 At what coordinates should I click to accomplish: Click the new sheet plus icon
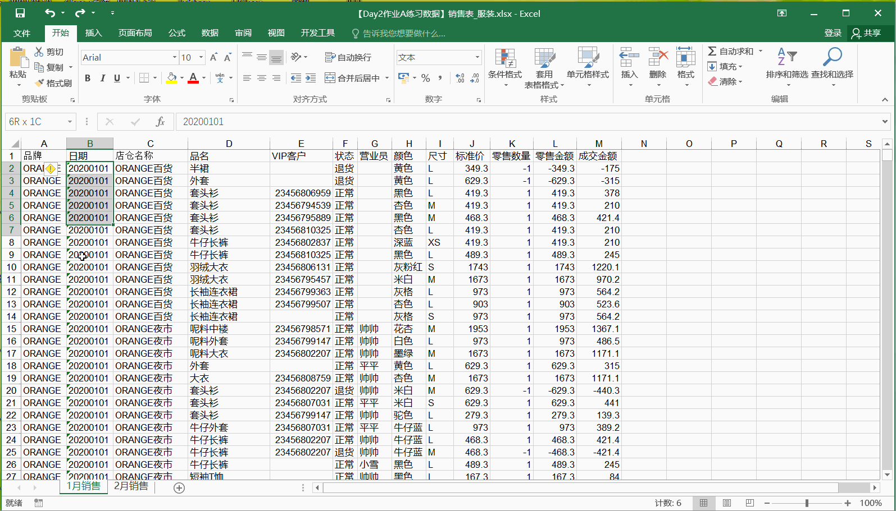click(x=179, y=488)
